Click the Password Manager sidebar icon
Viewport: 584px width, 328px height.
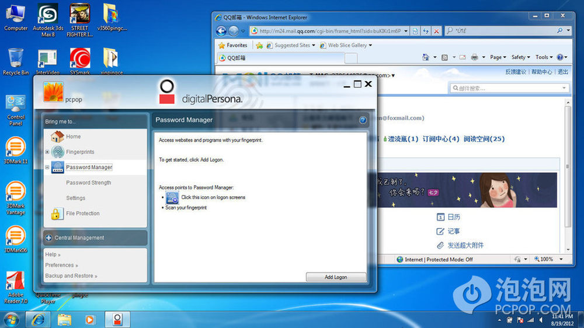58,168
